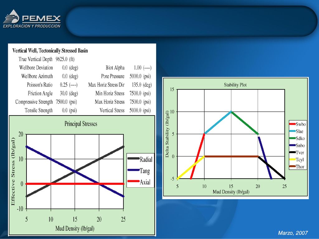319x239 pixels.
Task: Click the cyan Slae line segment in Stability Plot
Action: (217, 123)
